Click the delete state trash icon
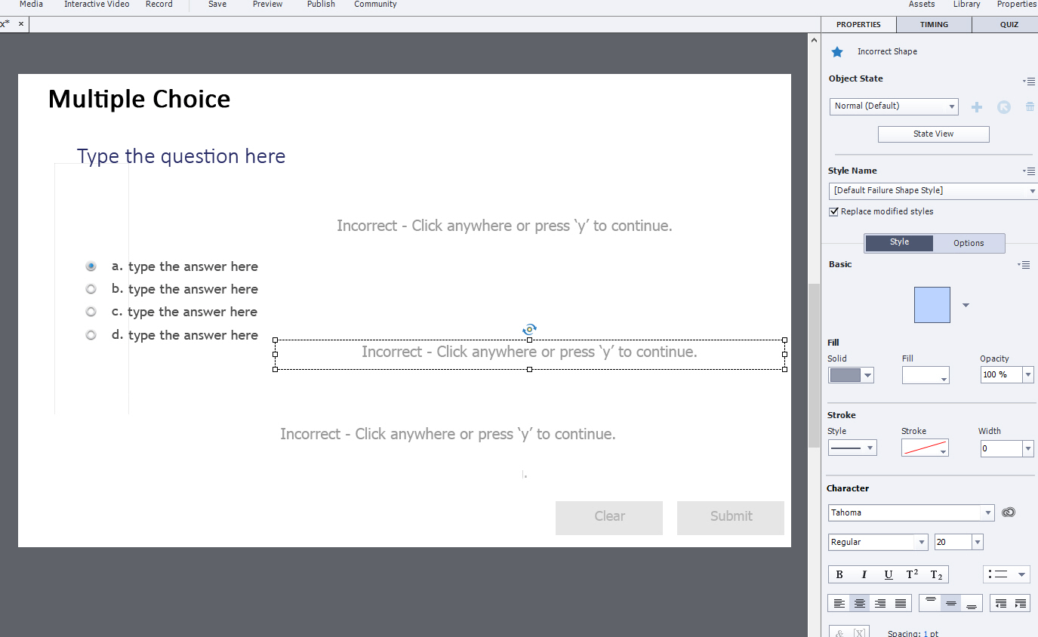 [x=1030, y=106]
